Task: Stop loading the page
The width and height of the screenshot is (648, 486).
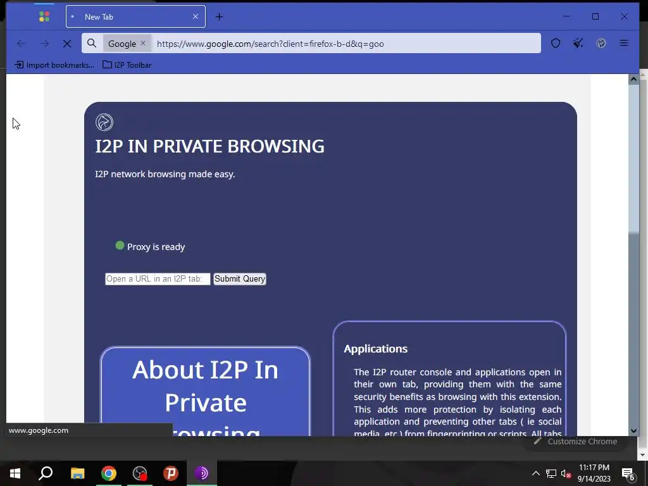Action: coord(67,44)
